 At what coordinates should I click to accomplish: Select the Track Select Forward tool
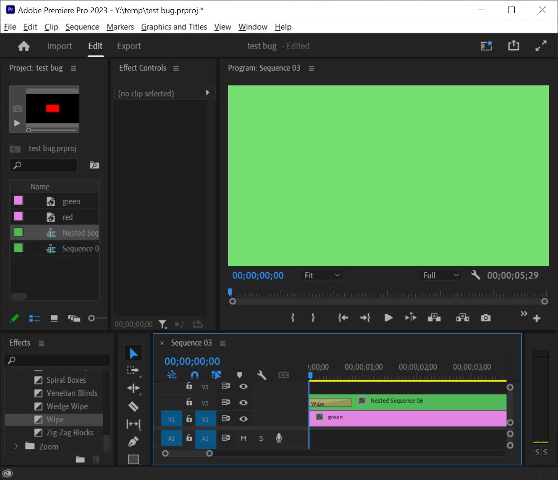133,371
